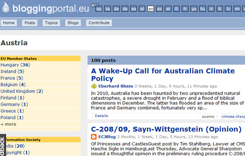Image resolution: width=245 pixels, height=156 pixels.
Task: Switch language to bg
Action: tap(99, 9)
